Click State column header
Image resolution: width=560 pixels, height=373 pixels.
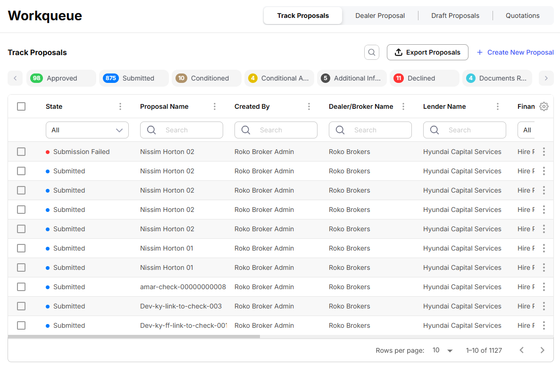54,106
